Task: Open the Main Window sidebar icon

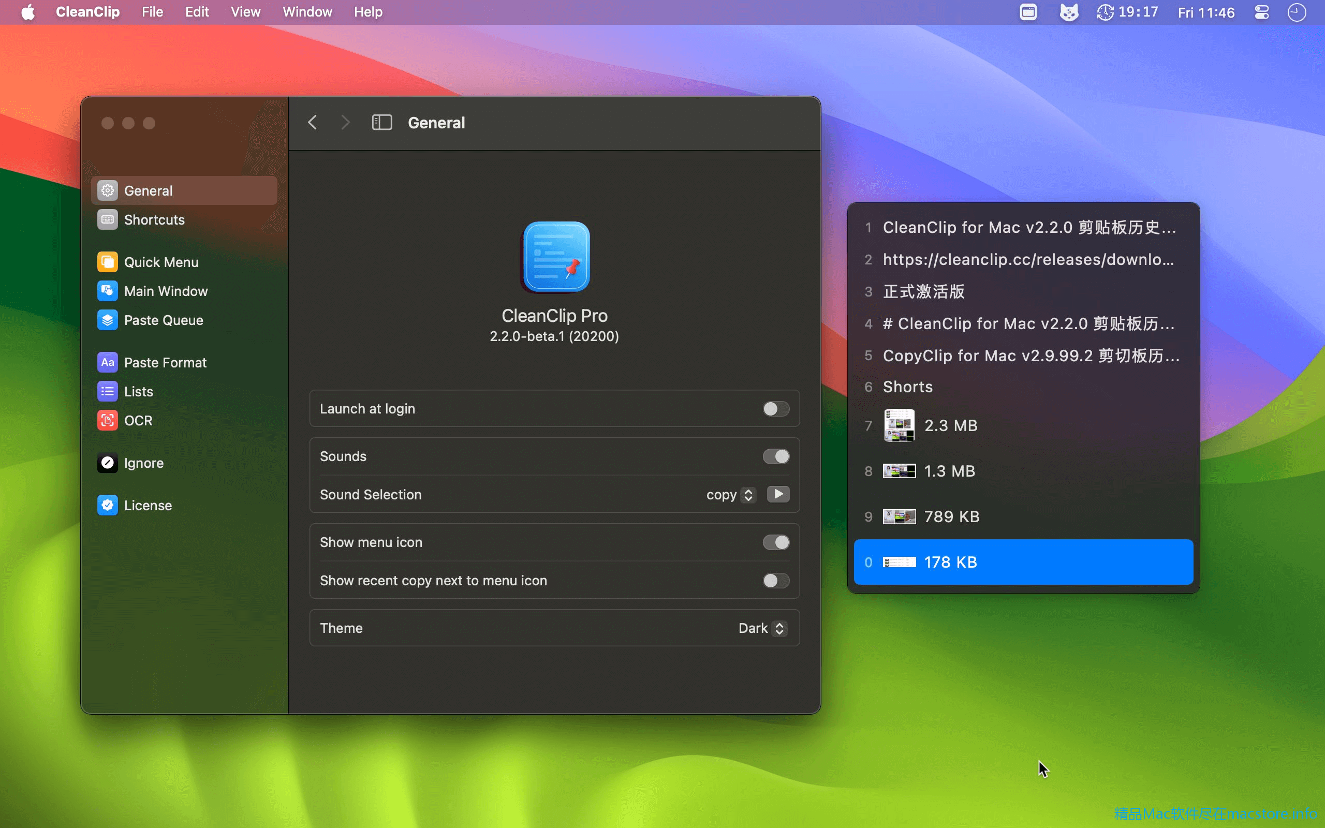Action: [x=107, y=291]
